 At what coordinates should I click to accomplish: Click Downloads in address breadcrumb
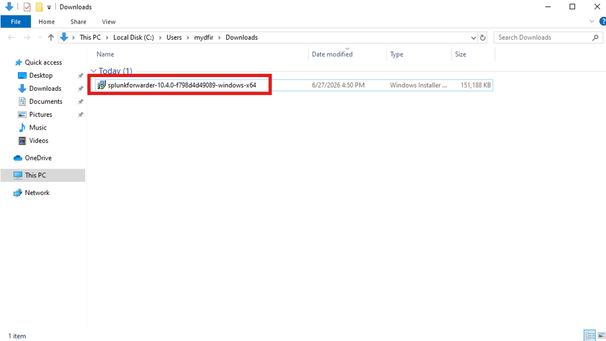click(242, 37)
